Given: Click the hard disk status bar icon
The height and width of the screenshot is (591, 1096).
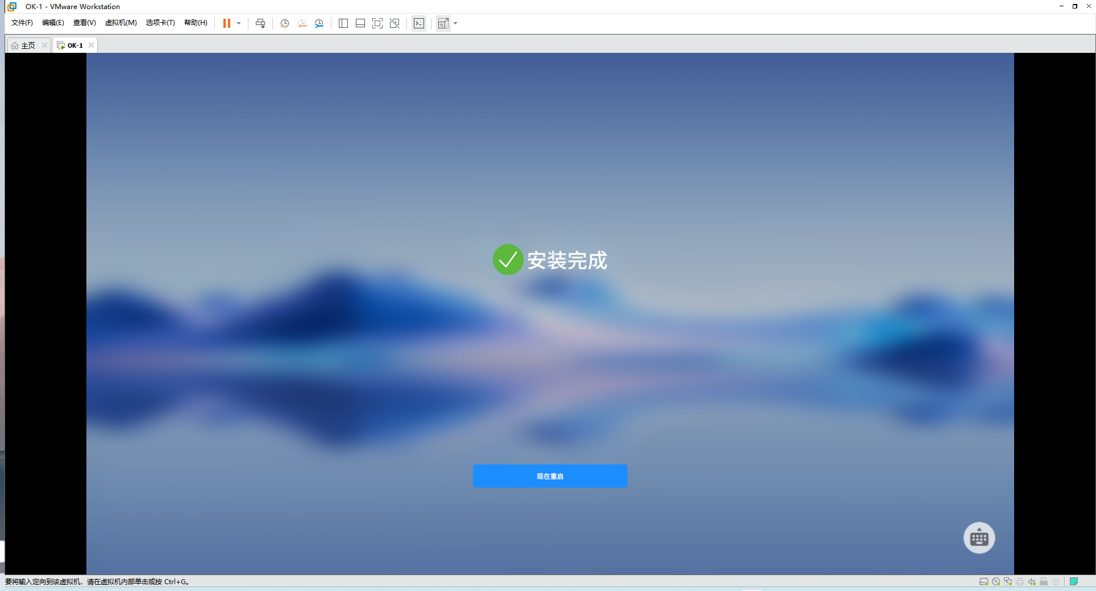Looking at the screenshot, I should 983,581.
